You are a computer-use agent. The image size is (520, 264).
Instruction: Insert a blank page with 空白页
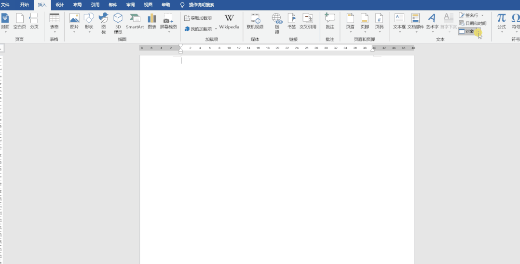(20, 21)
